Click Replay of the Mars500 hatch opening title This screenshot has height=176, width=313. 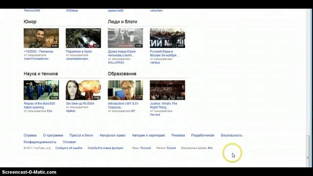(x=39, y=106)
